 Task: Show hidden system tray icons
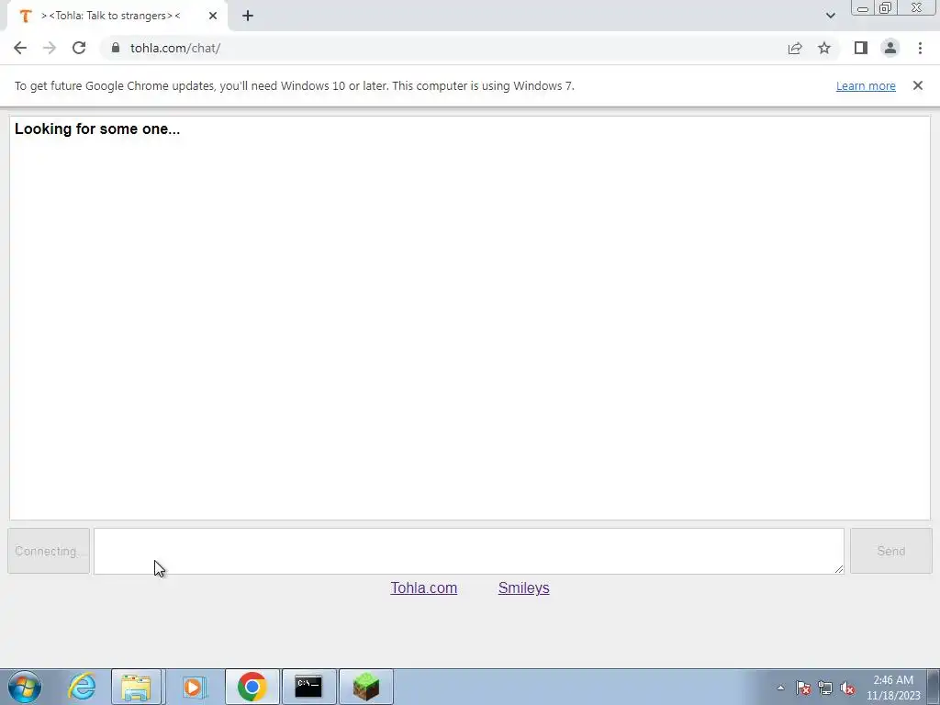click(780, 688)
